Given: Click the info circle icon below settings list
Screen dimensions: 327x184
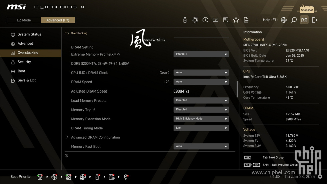Looking at the screenshot, I should 66,156.
